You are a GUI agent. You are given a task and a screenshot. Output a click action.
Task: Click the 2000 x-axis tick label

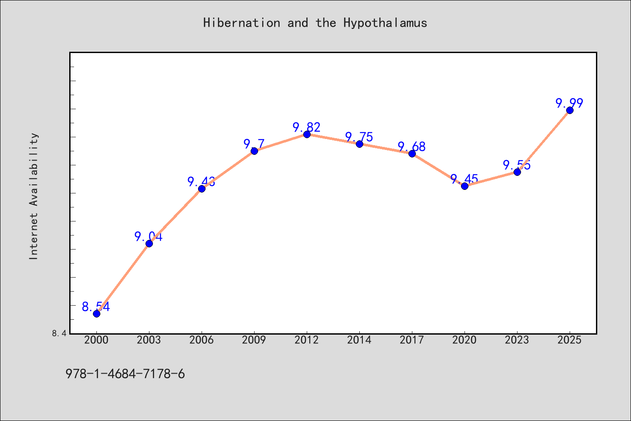(96, 340)
